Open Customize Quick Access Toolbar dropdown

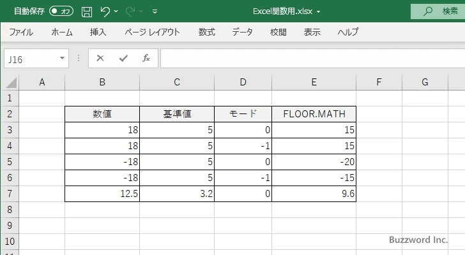pos(155,11)
